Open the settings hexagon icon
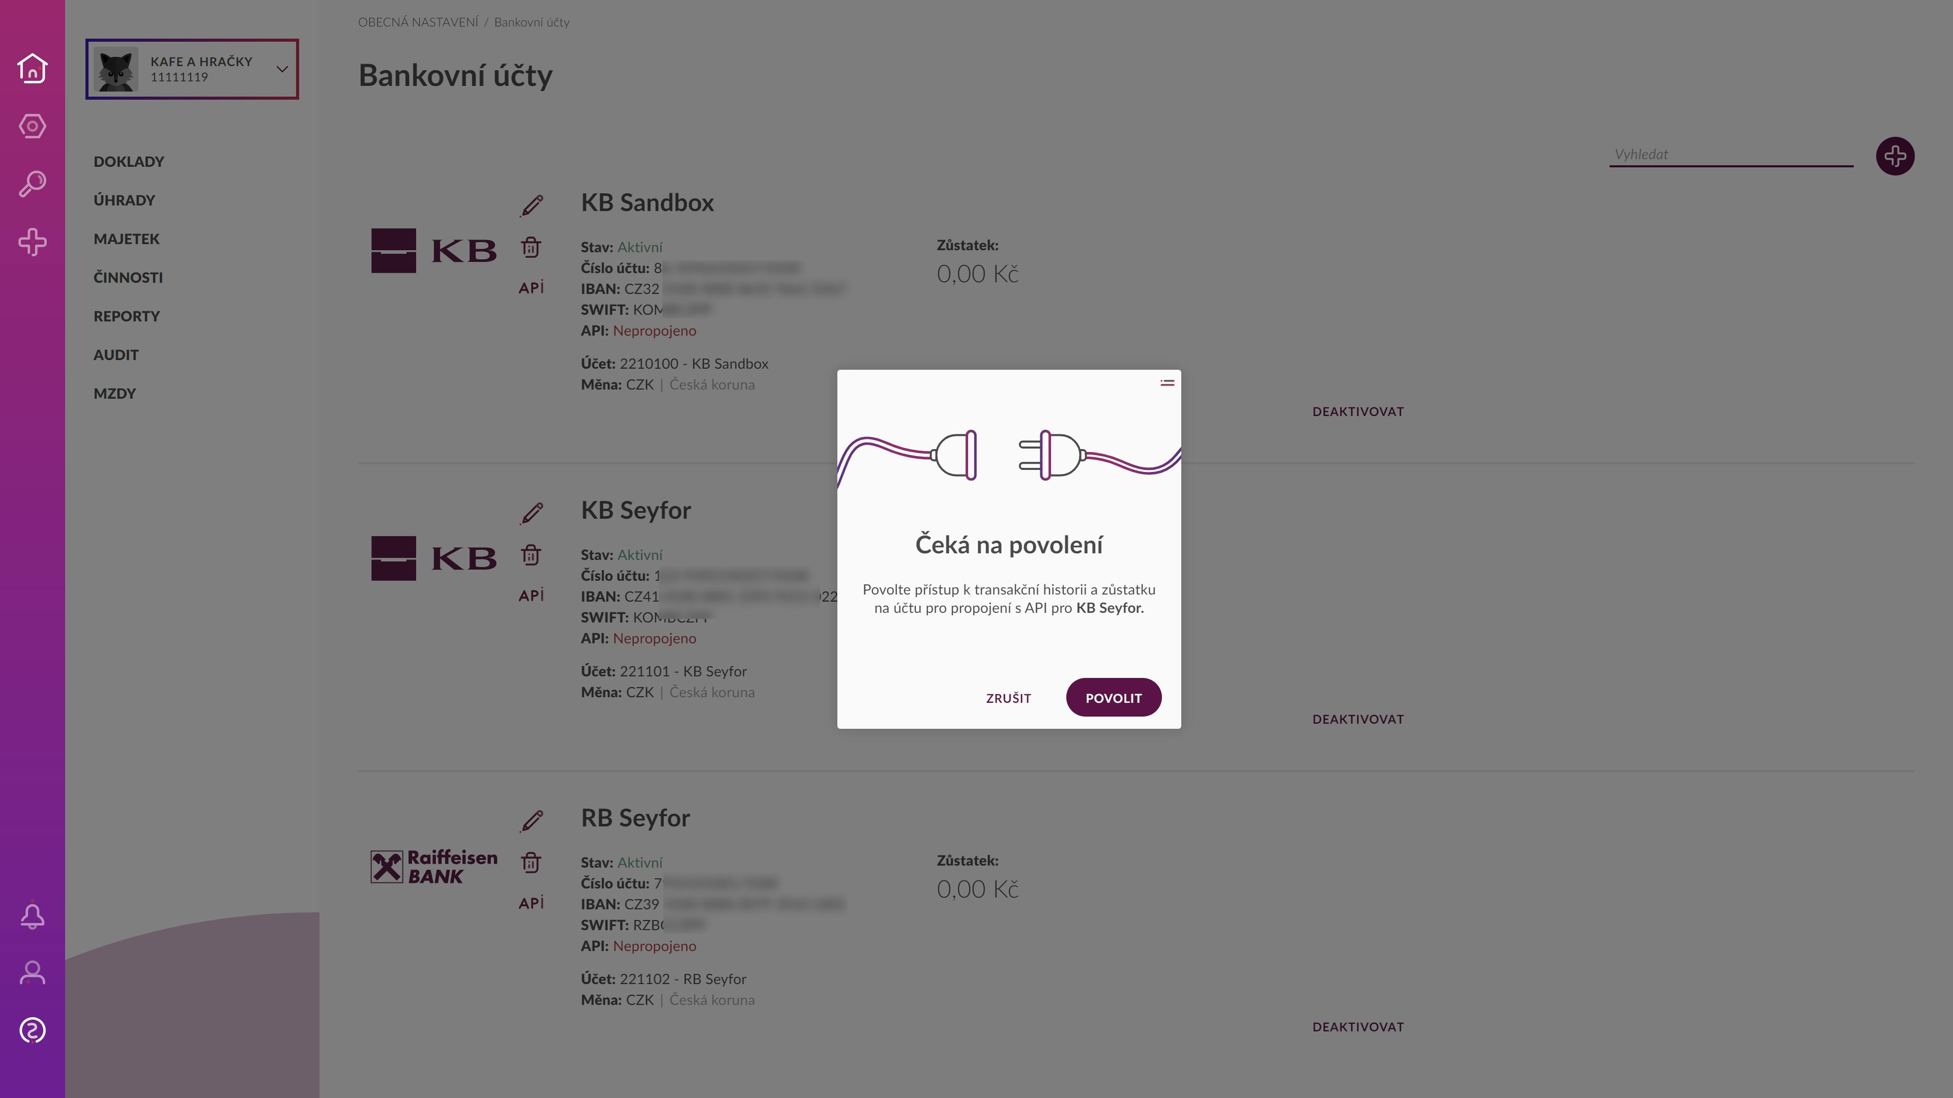Image resolution: width=1953 pixels, height=1098 pixels. (x=32, y=126)
